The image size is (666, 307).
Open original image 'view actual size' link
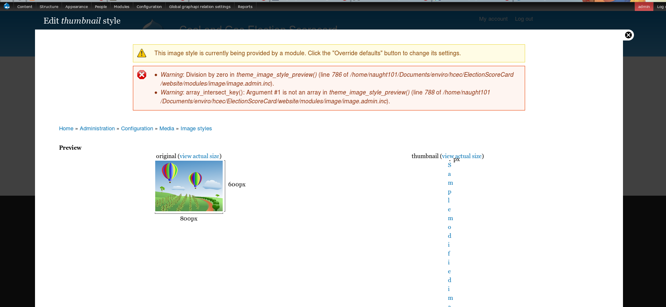tap(200, 156)
